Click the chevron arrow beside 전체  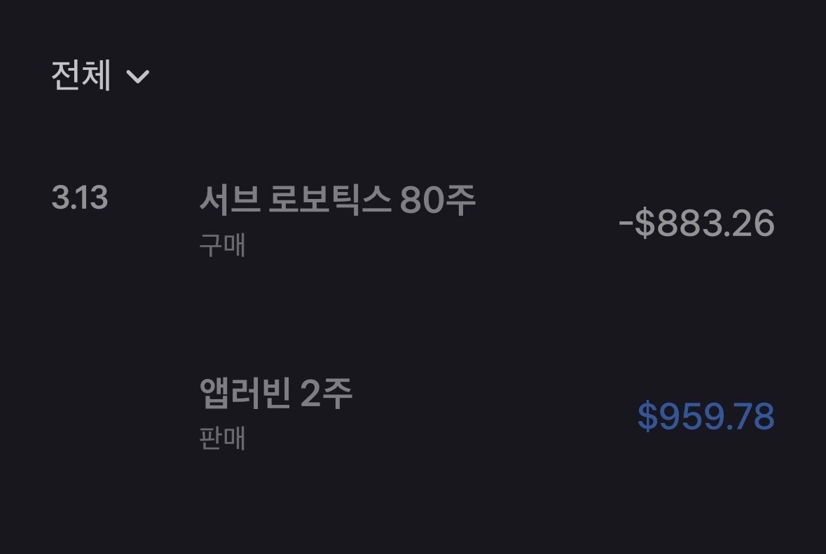pos(138,76)
